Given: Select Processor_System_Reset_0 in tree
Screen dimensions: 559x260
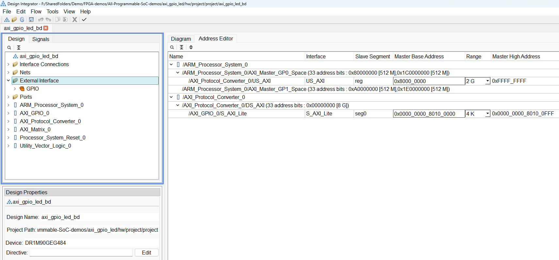Looking at the screenshot, I should pyautogui.click(x=53, y=137).
